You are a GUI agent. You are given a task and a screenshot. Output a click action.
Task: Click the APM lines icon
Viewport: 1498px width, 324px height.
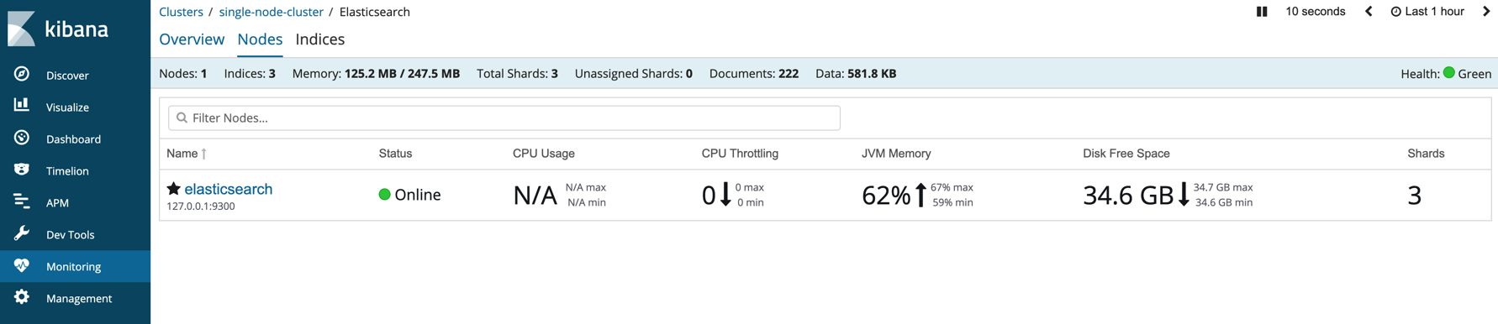[x=22, y=201]
